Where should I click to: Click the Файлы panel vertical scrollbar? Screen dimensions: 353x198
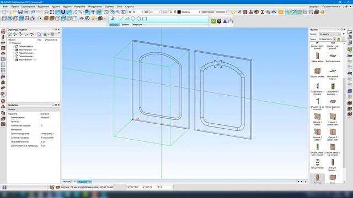344,112
